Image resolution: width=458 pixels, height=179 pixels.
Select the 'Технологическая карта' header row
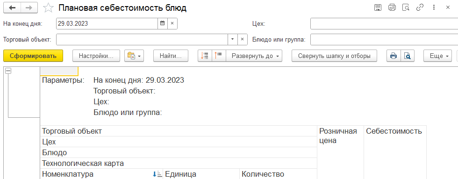[179, 163]
